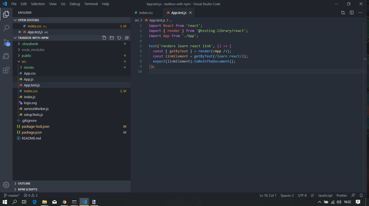Open the Manage gear icon
Image resolution: width=369 pixels, height=206 pixels.
point(6,185)
